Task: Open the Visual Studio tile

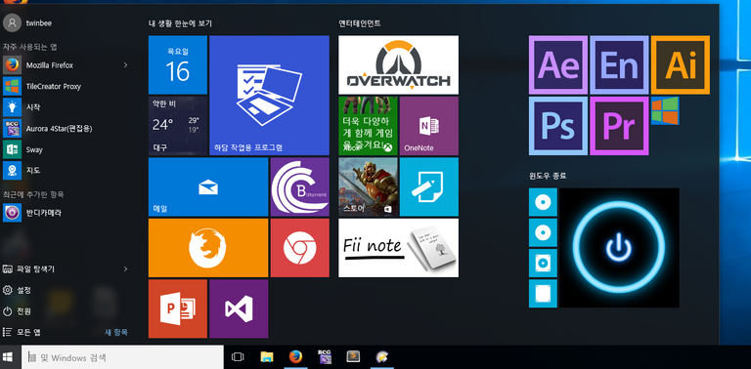Action: pos(239,308)
